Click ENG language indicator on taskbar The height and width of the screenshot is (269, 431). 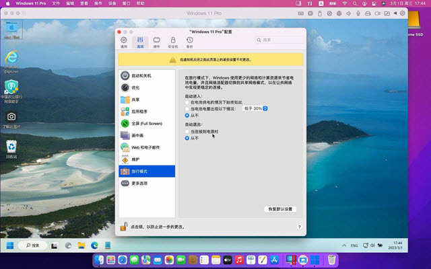pyautogui.click(x=354, y=245)
